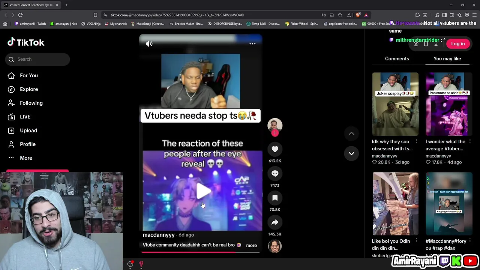Go to the Explore page
The height and width of the screenshot is (270, 480).
point(23,89)
